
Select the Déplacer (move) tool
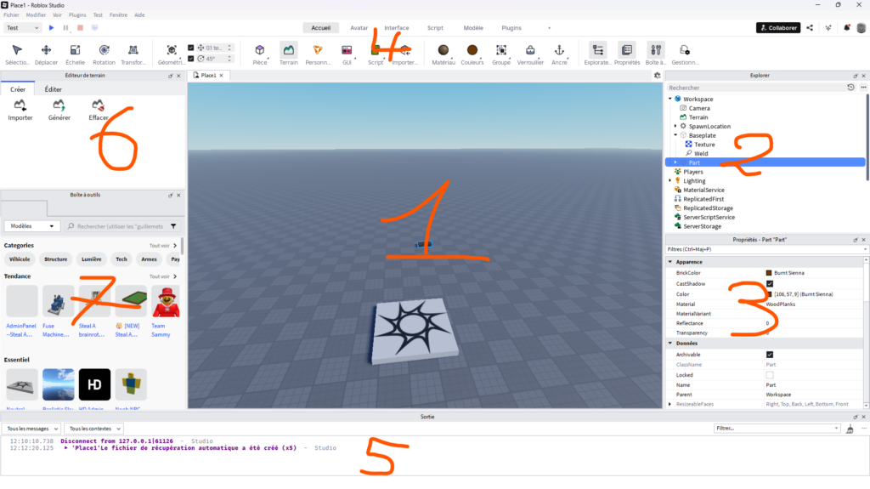[46, 50]
